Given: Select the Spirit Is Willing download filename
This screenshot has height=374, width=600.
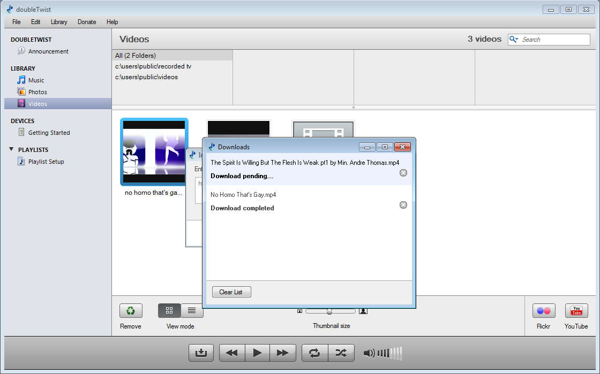Looking at the screenshot, I should click(x=305, y=162).
